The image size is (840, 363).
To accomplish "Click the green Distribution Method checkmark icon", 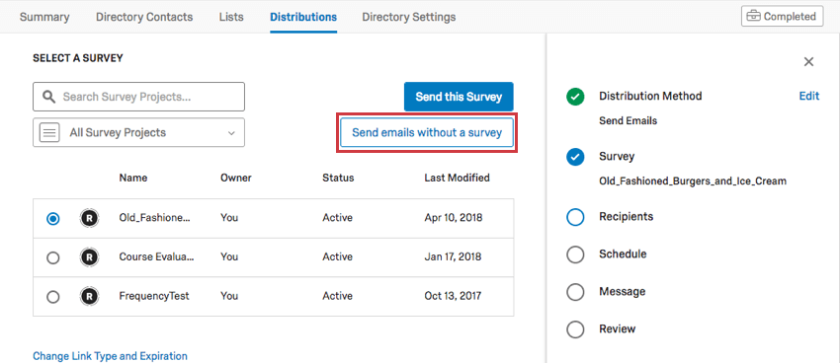I will pos(575,97).
